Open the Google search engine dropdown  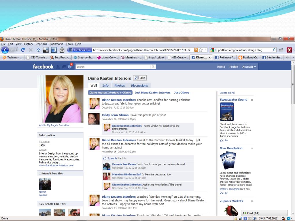point(213,50)
